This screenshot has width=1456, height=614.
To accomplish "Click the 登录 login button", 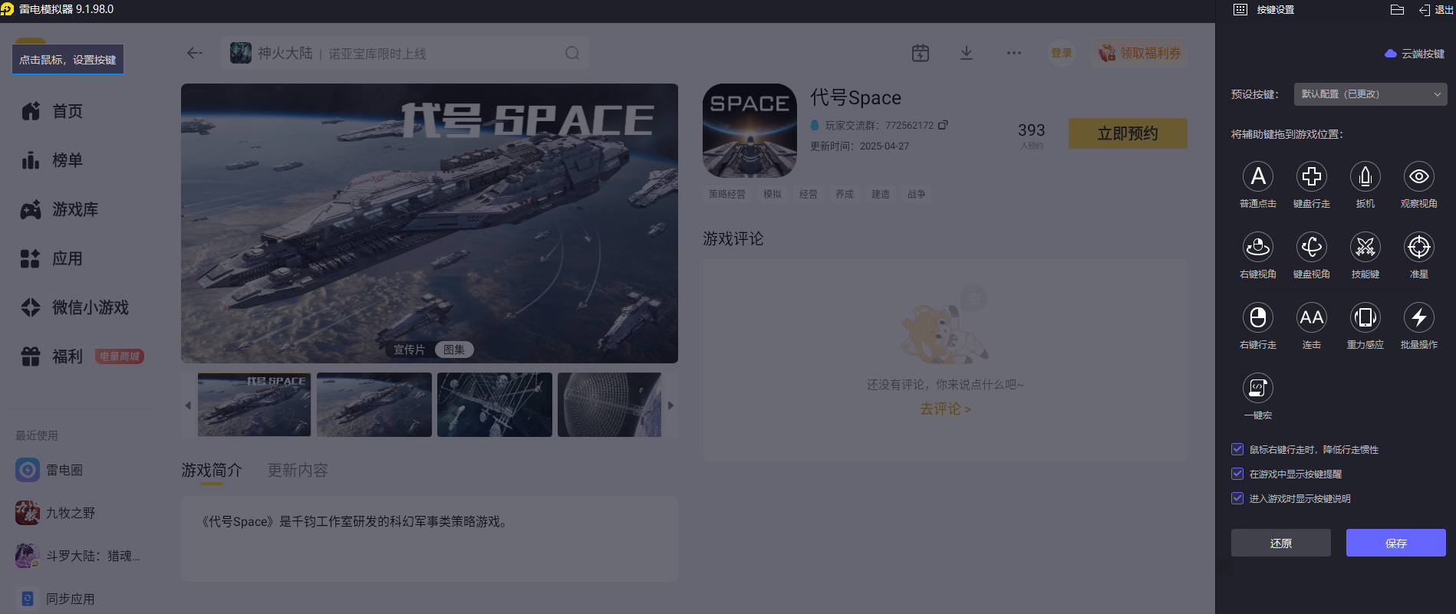I will 1062,53.
